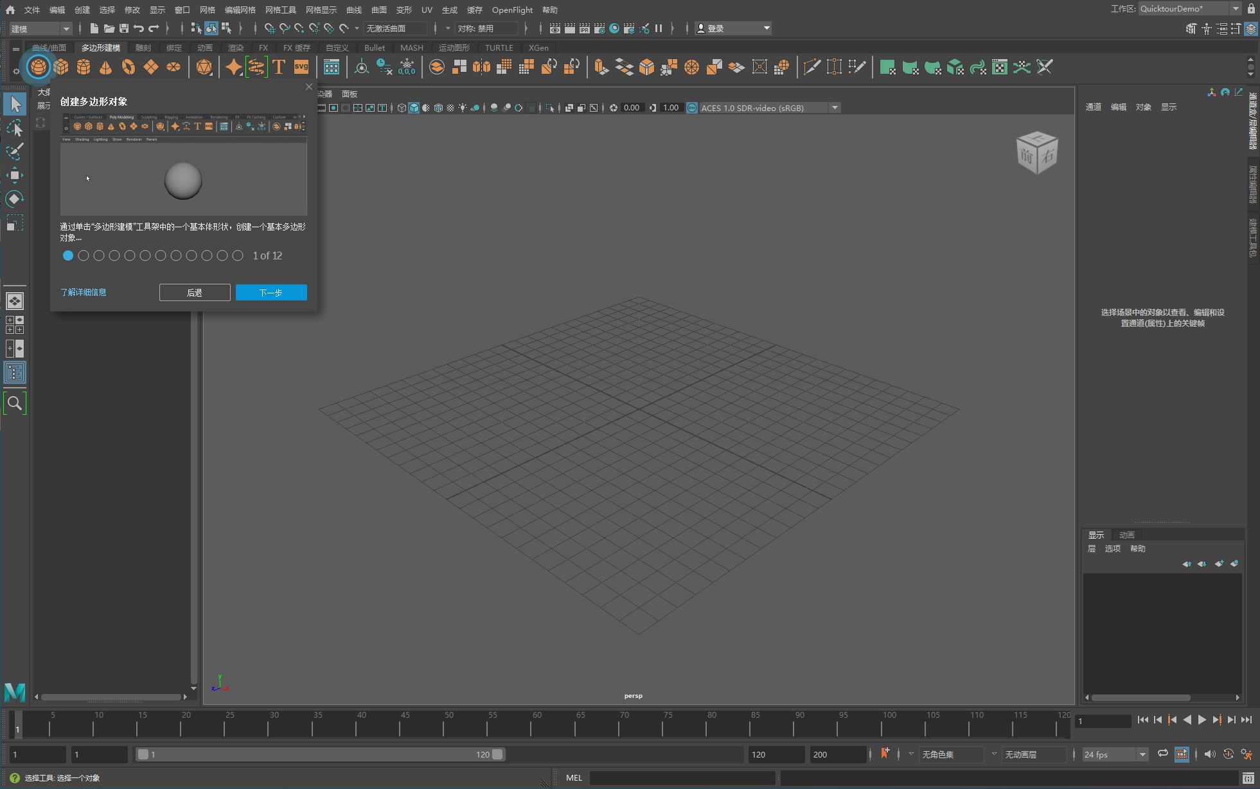This screenshot has height=789, width=1260.
Task: Click the 下一步 button
Action: coord(271,293)
